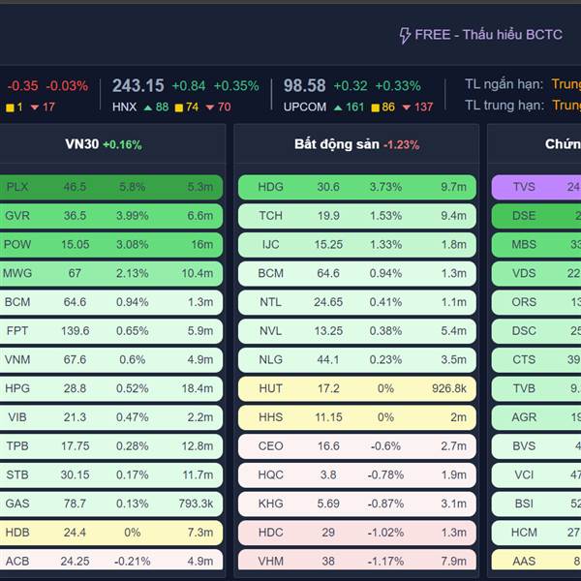Select the IJC real estate row
The height and width of the screenshot is (581, 581).
(356, 245)
